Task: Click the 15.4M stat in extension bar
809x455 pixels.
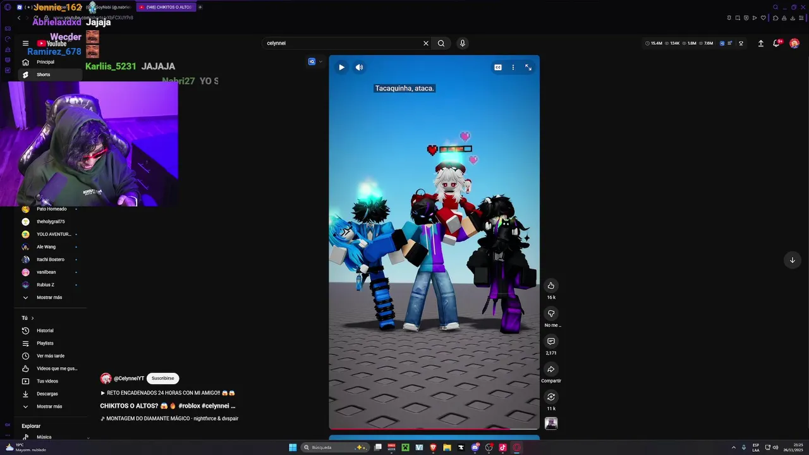Action: pos(654,43)
